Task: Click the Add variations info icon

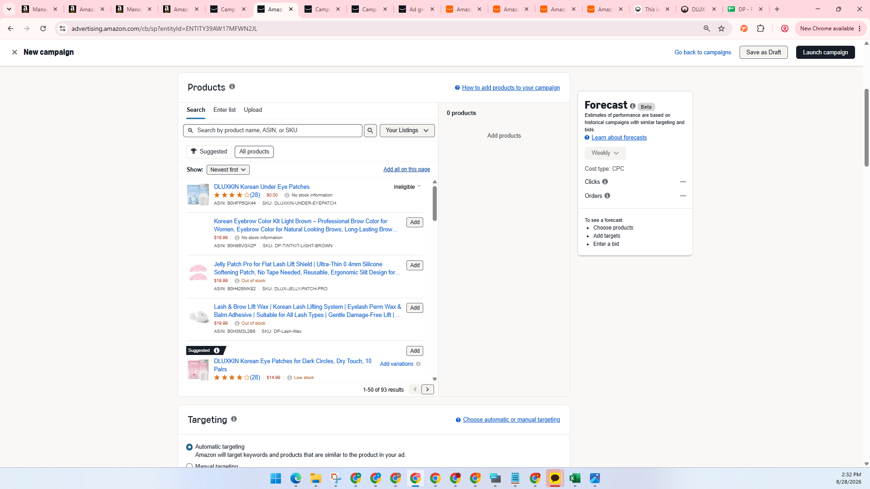Action: [418, 364]
